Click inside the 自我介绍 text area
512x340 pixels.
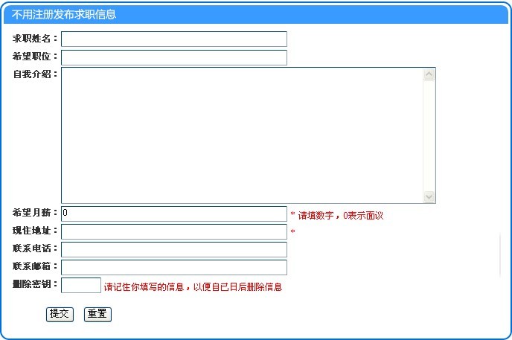[242, 135]
